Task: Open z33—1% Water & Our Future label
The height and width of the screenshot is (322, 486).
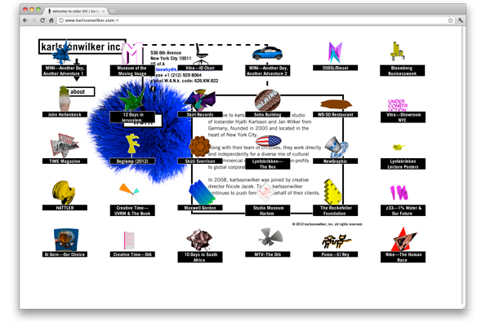Action: 403,210
